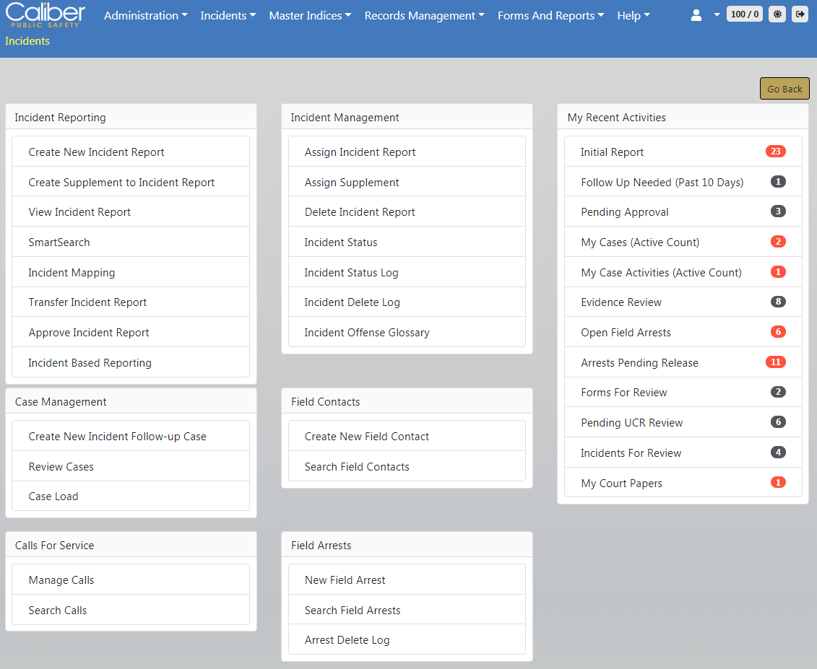Image resolution: width=817 pixels, height=669 pixels.
Task: Open Incident Offense Glossary
Action: click(x=366, y=333)
